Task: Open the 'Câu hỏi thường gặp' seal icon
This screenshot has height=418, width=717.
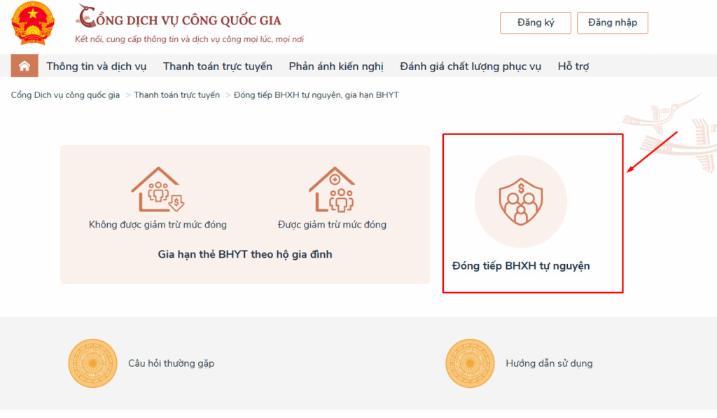Action: (92, 363)
